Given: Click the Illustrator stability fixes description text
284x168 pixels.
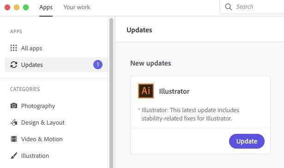Looking at the screenshot, I should click(190, 114).
